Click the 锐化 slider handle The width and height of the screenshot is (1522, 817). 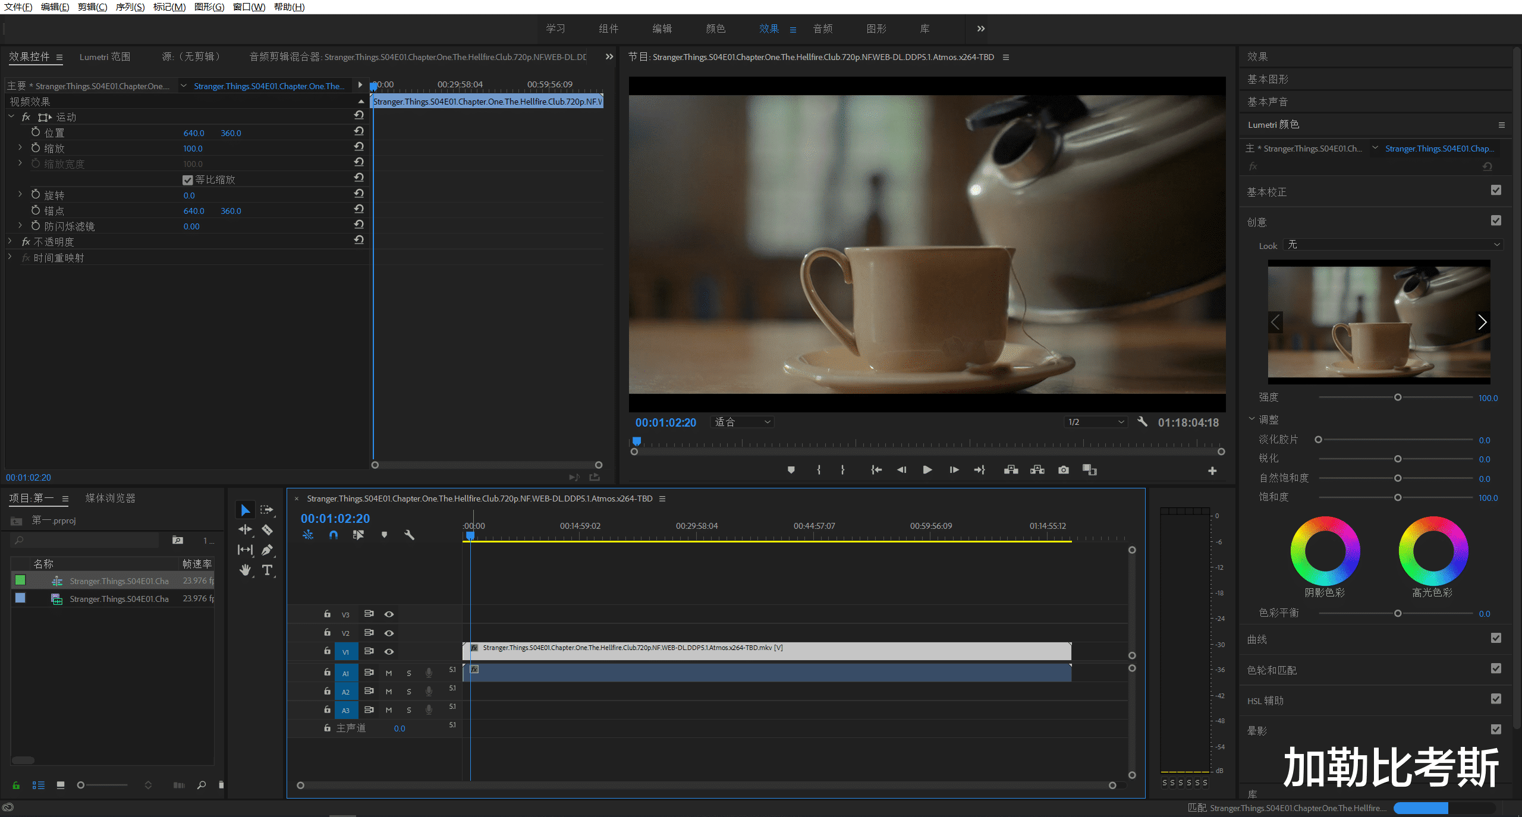pyautogui.click(x=1398, y=459)
